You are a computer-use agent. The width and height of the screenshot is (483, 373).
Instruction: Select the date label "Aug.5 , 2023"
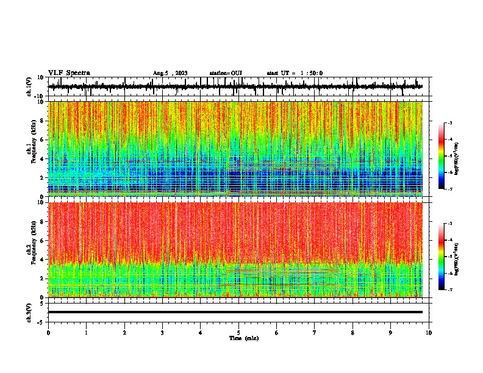click(170, 73)
